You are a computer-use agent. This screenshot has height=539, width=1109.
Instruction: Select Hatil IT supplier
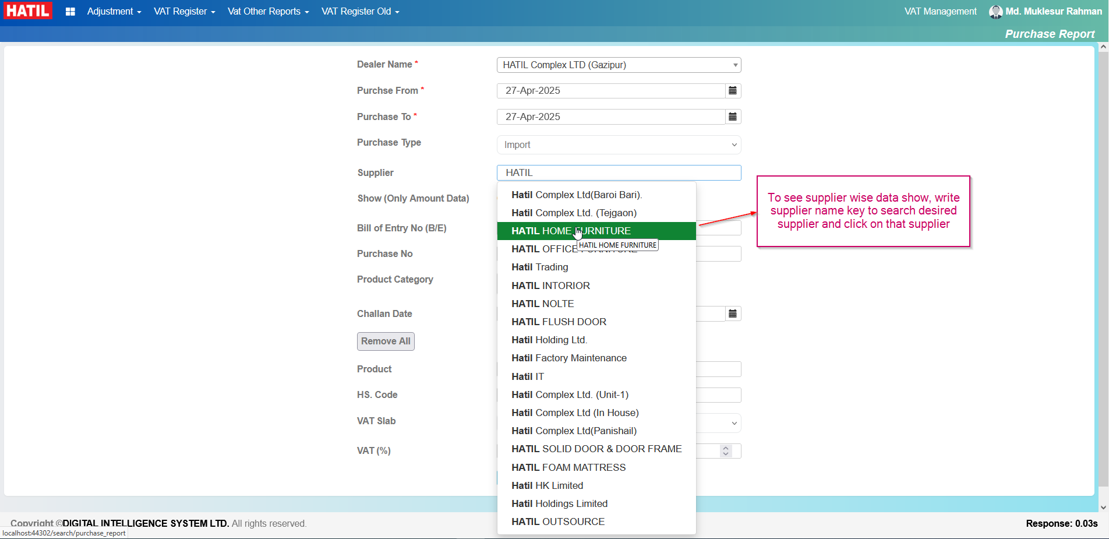[596, 377]
